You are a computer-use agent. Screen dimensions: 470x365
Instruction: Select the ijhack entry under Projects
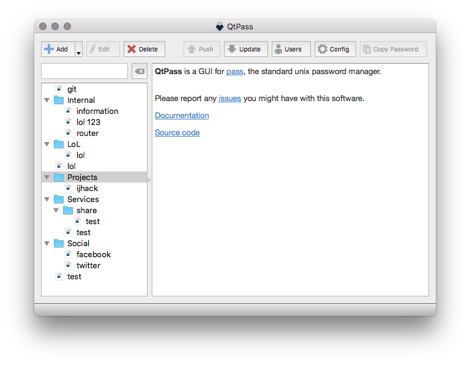[x=87, y=188]
